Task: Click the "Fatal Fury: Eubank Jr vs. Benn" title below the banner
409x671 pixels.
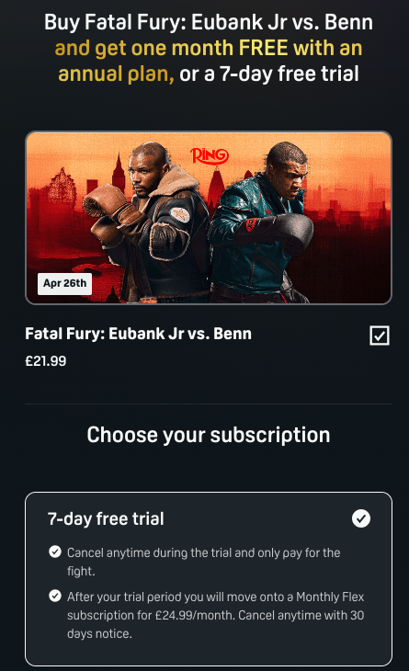Action: coord(138,334)
